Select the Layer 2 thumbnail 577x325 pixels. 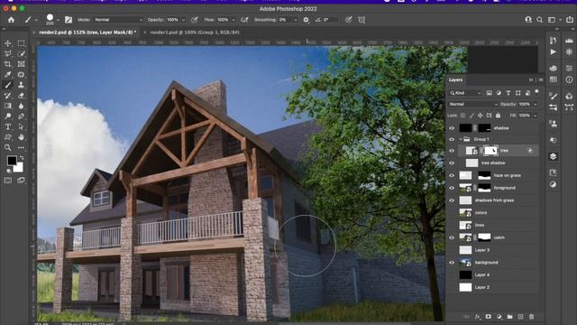pyautogui.click(x=465, y=287)
